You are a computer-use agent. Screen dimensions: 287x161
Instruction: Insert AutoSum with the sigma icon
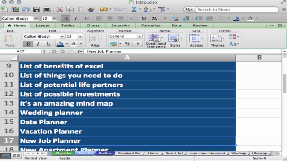click(x=134, y=9)
